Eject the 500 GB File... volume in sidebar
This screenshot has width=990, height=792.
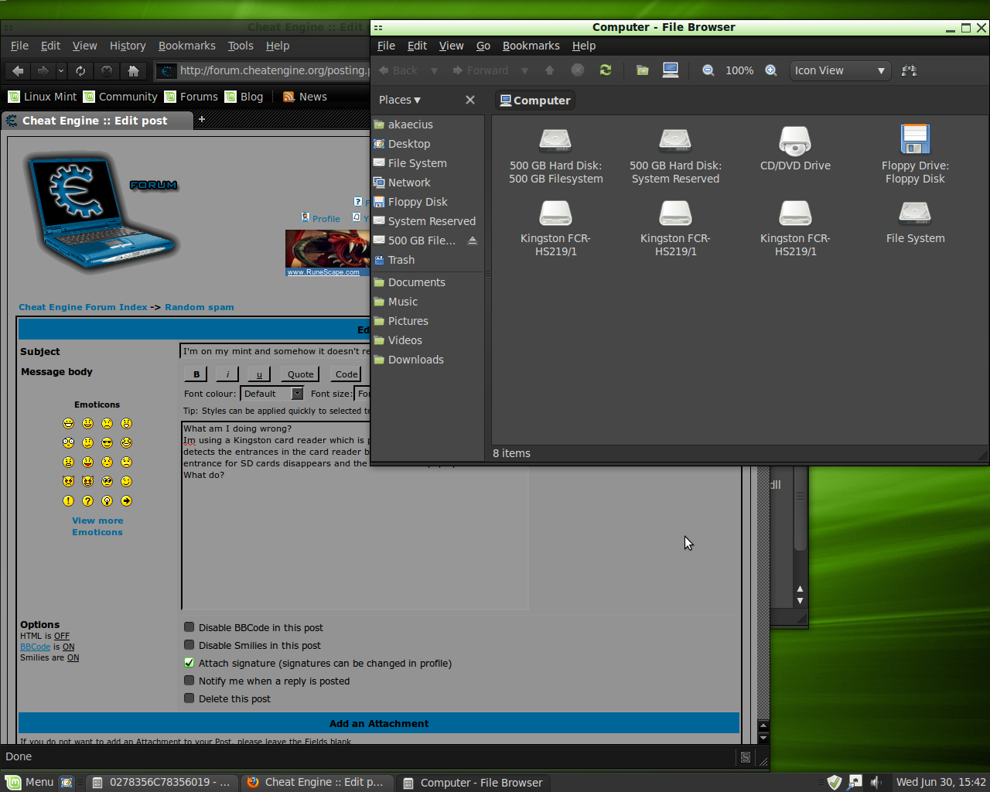pyautogui.click(x=473, y=241)
